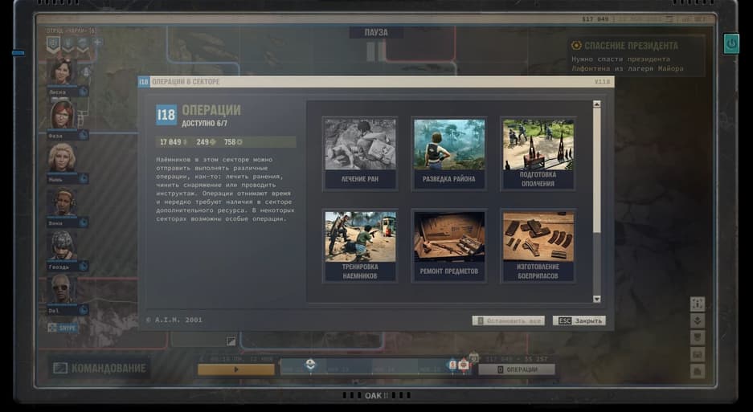The image size is (753, 412).
Task: Click the I18 sector badge in panel
Action: (166, 115)
